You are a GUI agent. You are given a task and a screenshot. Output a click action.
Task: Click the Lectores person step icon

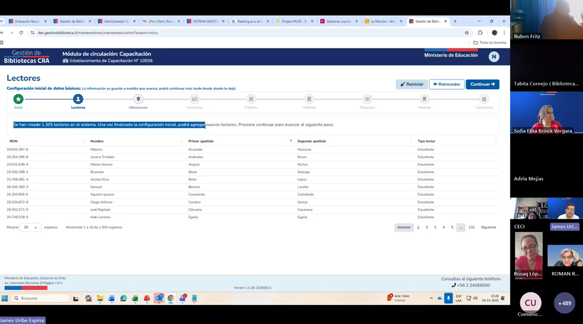(78, 99)
